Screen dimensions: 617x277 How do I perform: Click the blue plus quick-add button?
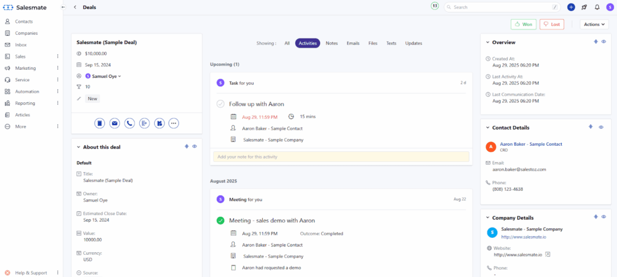pos(571,7)
